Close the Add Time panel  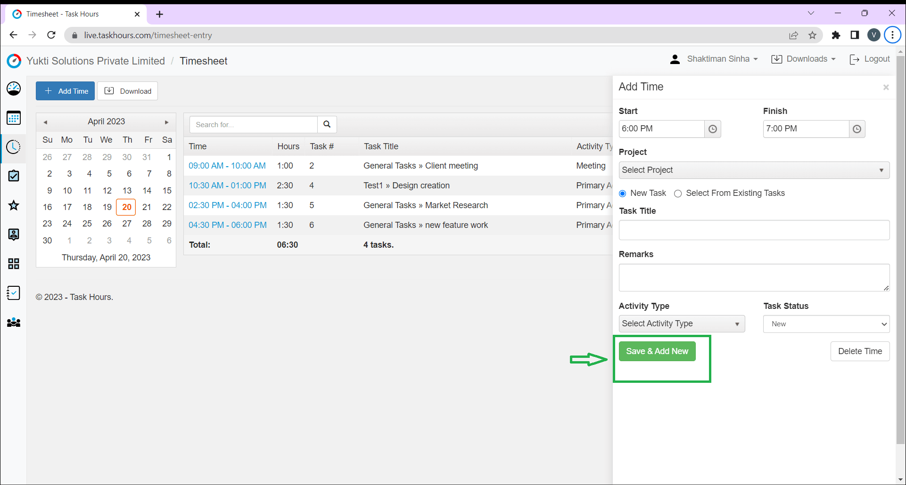click(886, 87)
